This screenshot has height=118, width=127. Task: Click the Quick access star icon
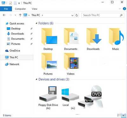click(x=7, y=23)
